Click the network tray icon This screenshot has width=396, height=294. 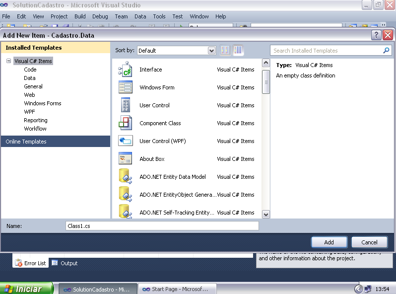click(x=368, y=289)
